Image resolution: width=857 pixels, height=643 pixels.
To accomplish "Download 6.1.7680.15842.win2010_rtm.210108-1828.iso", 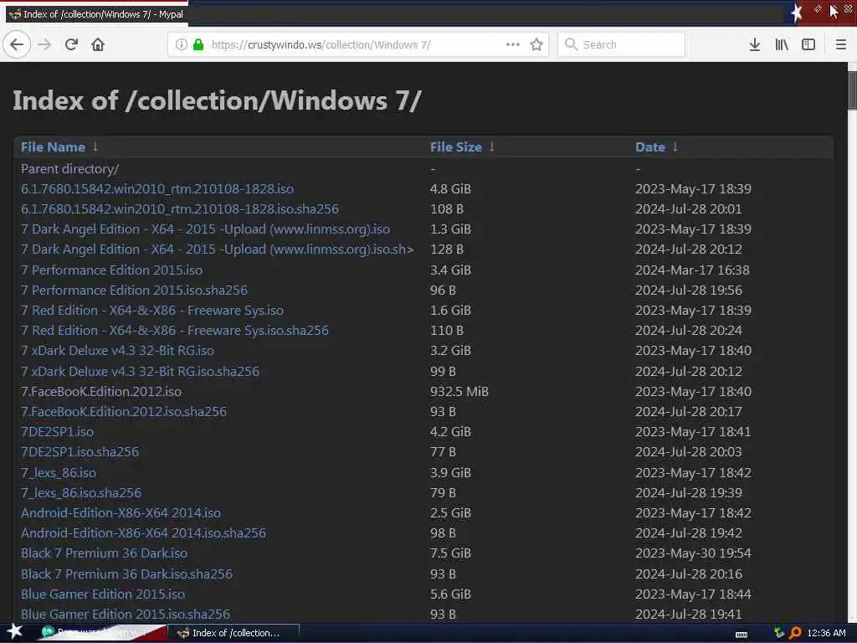I will tap(157, 189).
